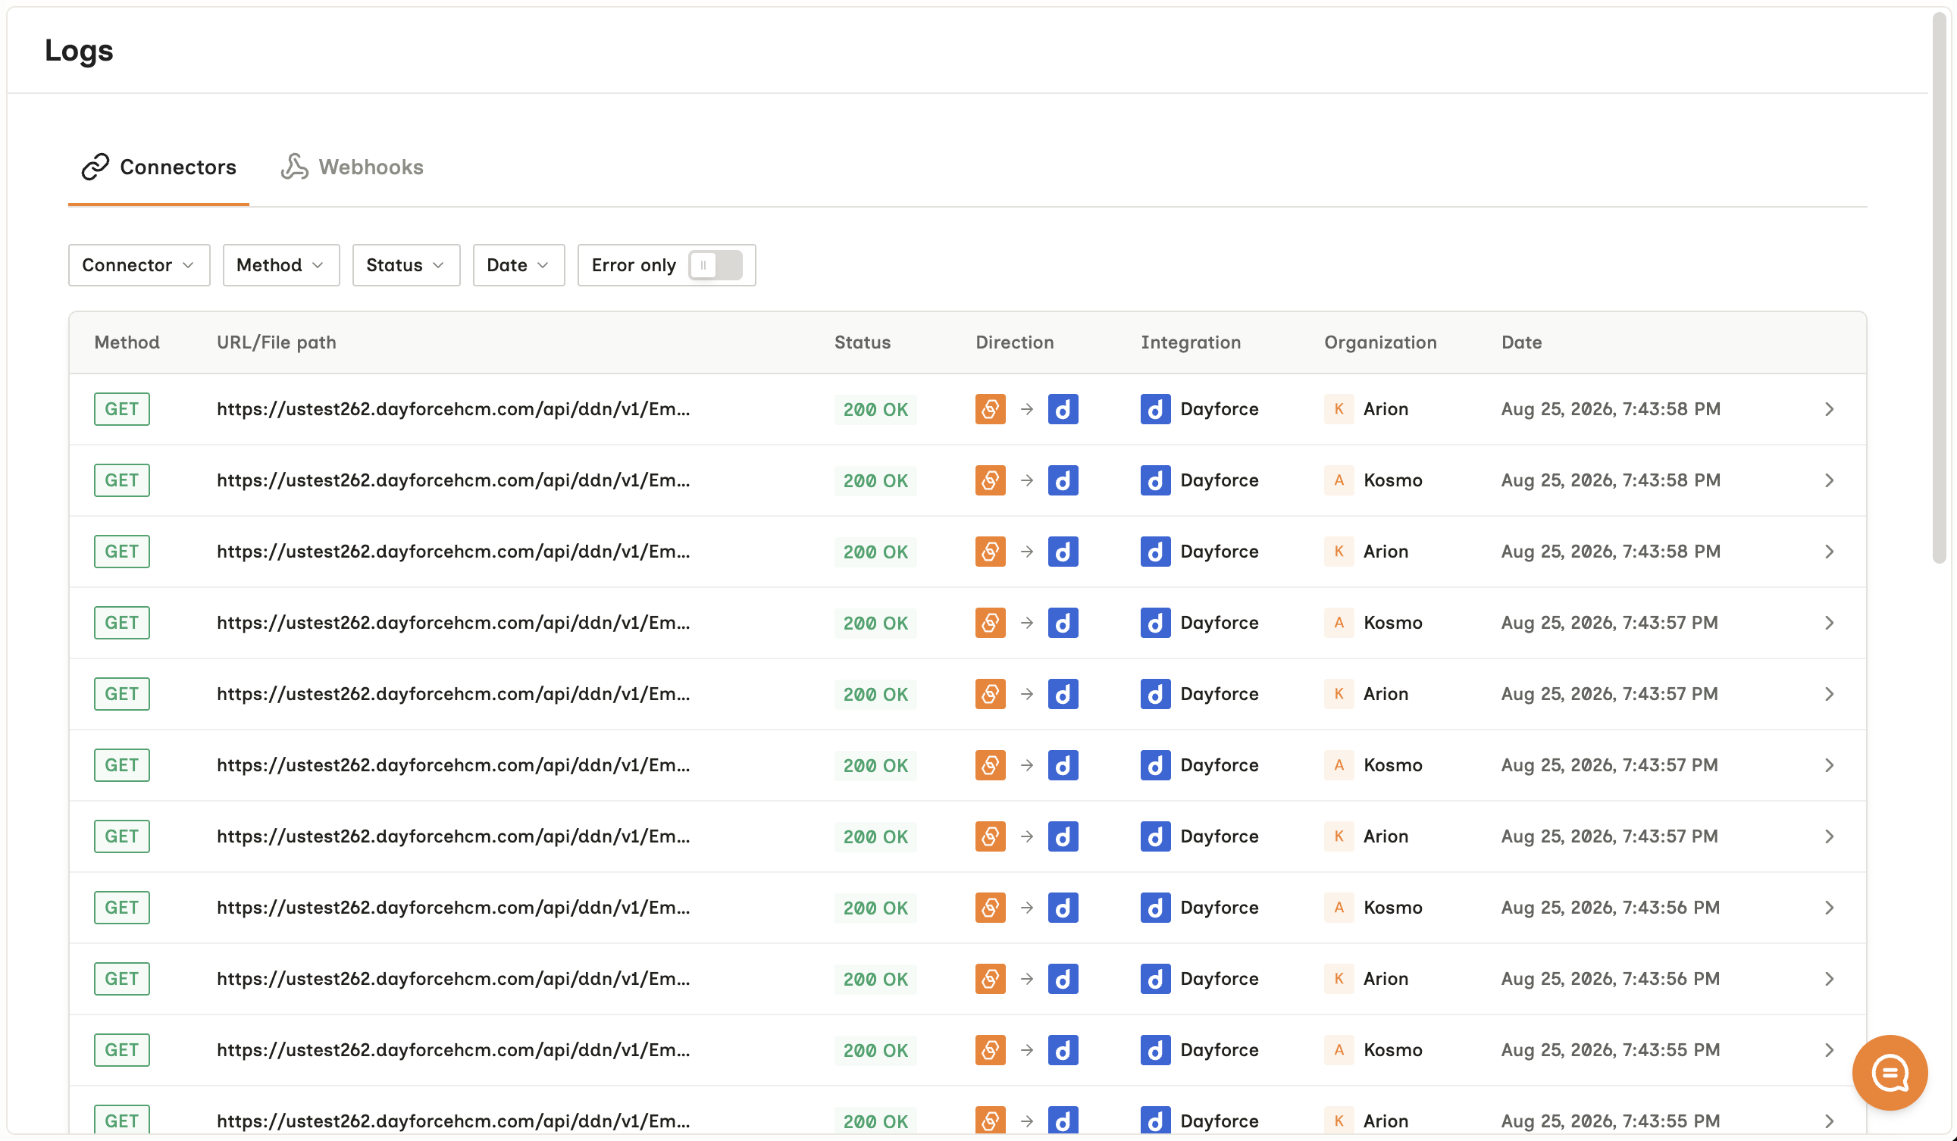Screen dimensions: 1957x1141
Task: Click the URL/File path column header
Action: 277,342
